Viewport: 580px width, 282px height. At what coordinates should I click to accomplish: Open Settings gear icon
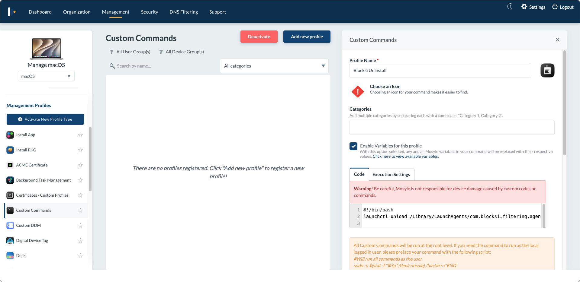tap(524, 7)
